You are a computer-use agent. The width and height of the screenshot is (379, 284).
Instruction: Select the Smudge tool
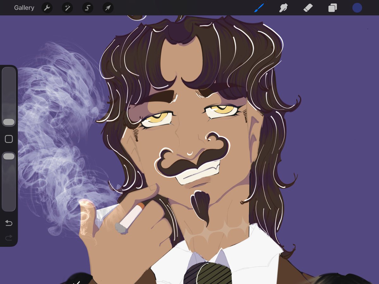pyautogui.click(x=283, y=8)
